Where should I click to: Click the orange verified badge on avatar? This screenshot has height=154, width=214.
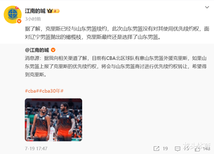click(x=19, y=21)
